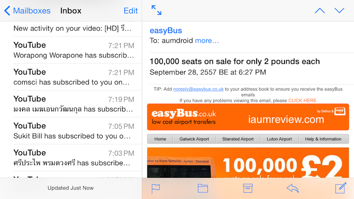Open the Stansted Airport tab
354x199 pixels.
coord(238,139)
